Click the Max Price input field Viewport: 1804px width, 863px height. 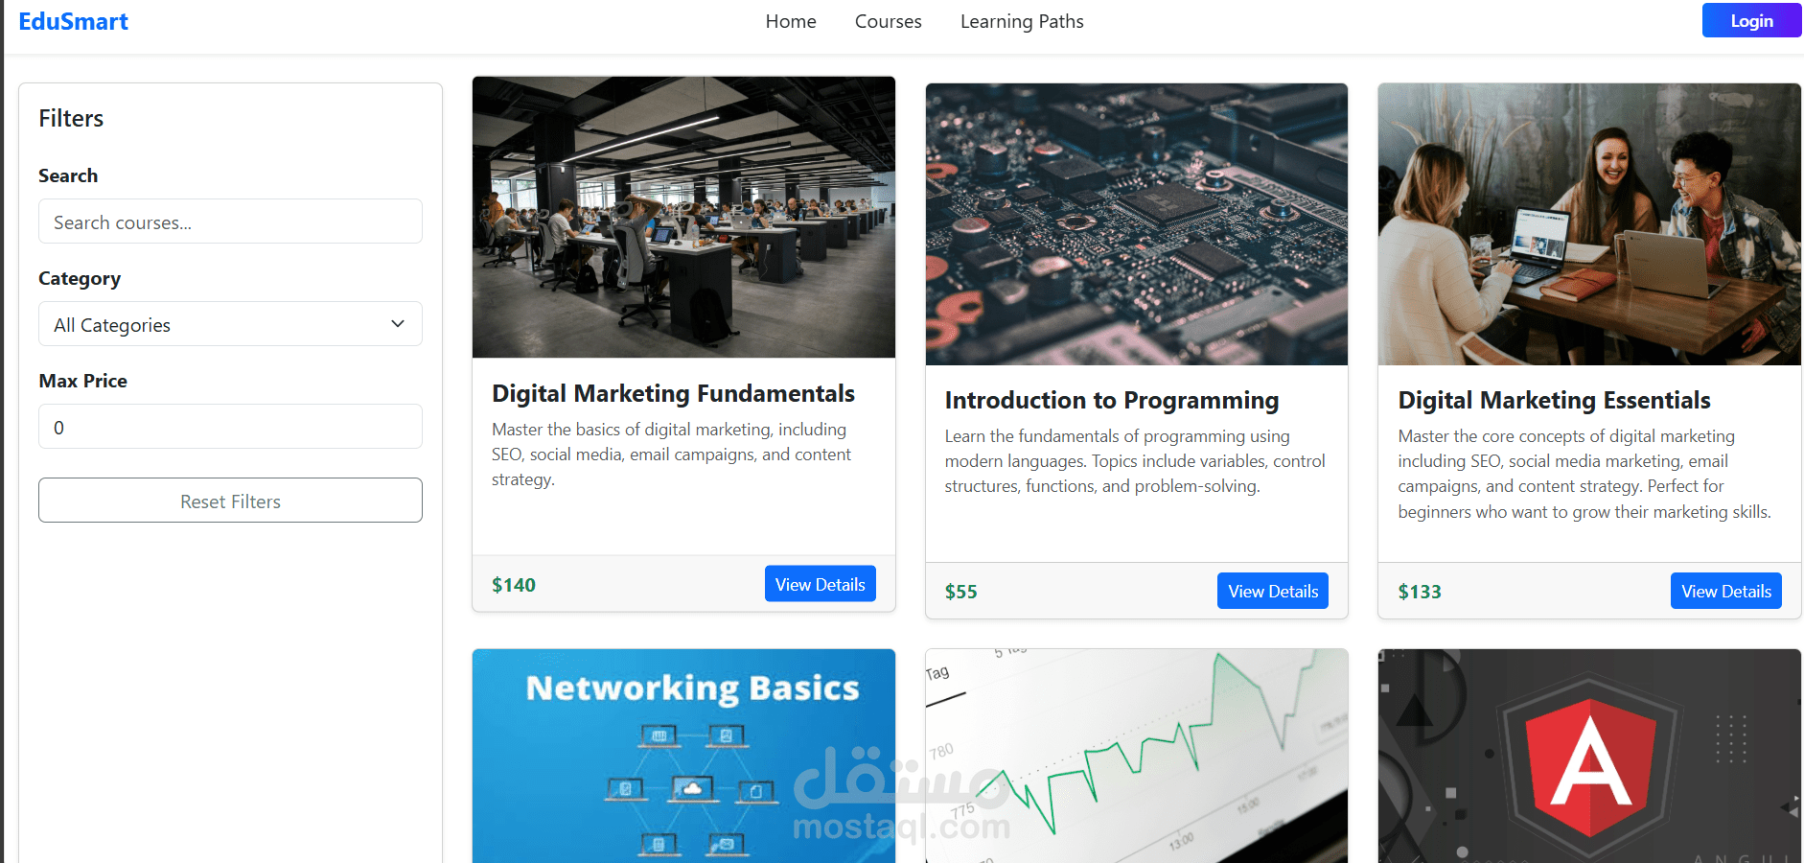pos(230,427)
